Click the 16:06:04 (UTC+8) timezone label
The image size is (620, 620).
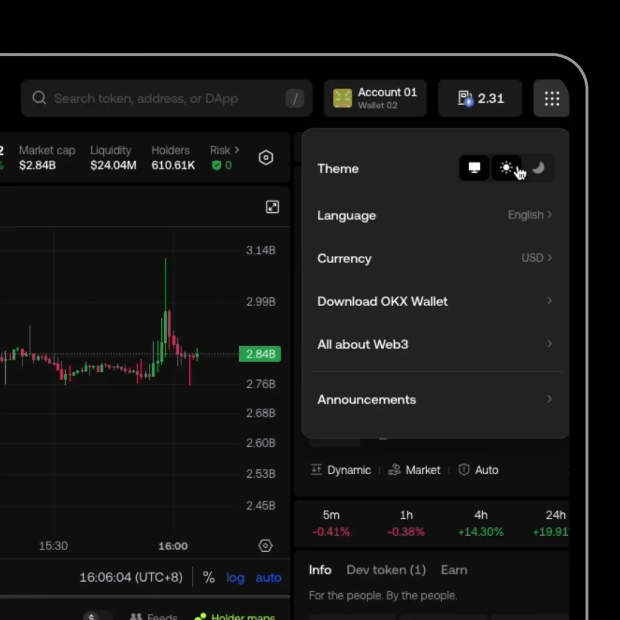(x=131, y=577)
